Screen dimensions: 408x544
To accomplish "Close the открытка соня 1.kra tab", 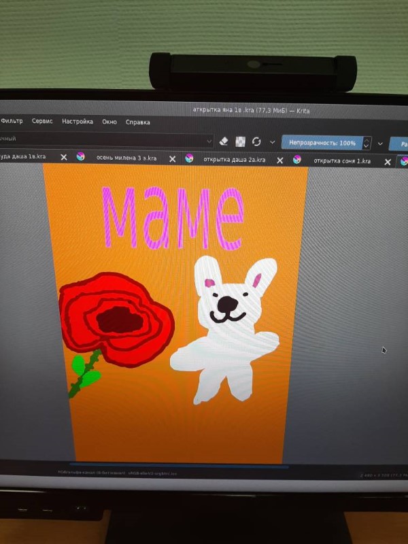I will (388, 162).
